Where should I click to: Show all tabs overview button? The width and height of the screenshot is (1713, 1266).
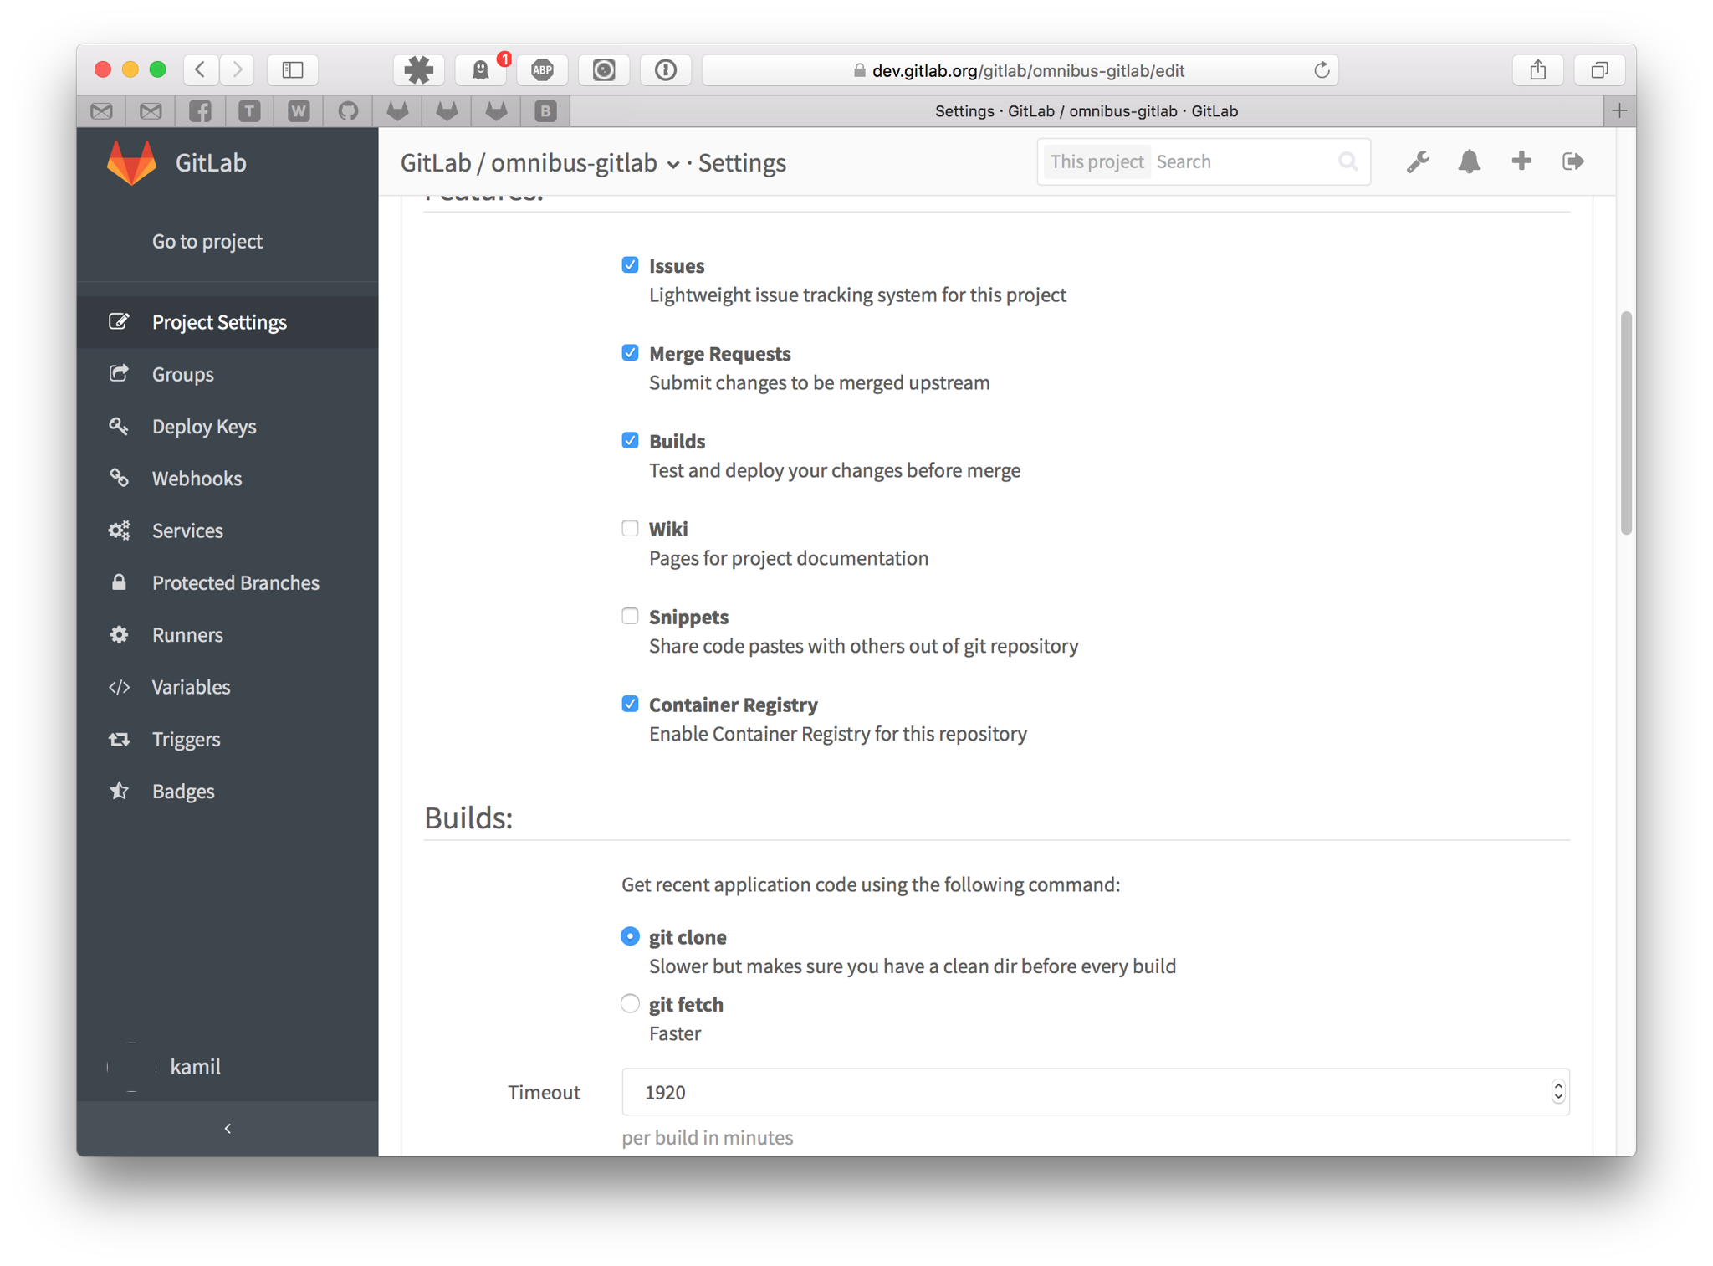[x=1599, y=69]
